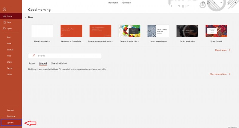Click the New document icon in sidebar
Screen dimensions: 239x128
[x=4, y=22]
